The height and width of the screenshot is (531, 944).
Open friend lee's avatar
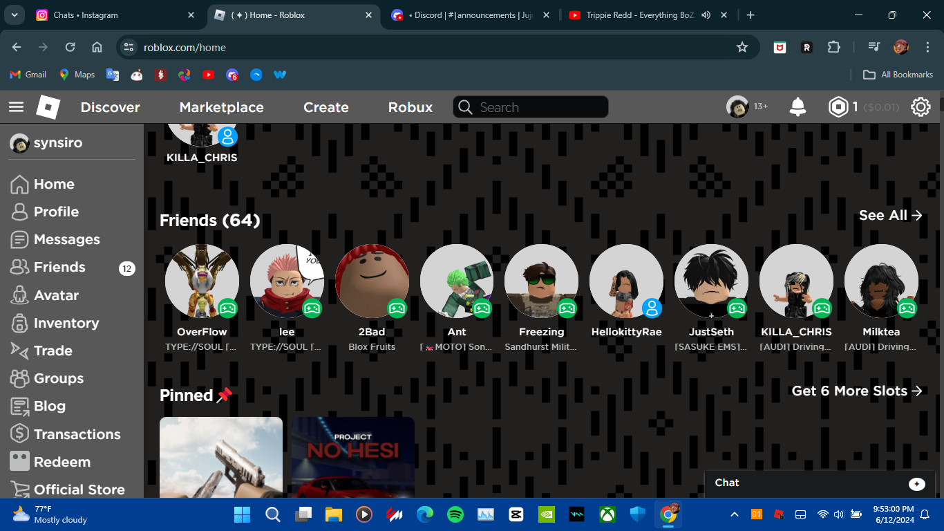click(x=287, y=281)
